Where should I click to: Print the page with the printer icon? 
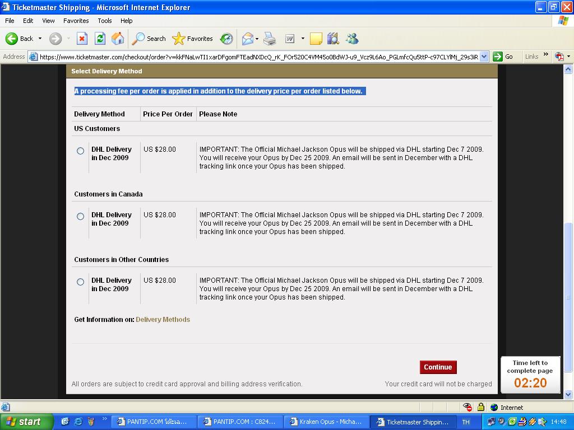(x=270, y=39)
